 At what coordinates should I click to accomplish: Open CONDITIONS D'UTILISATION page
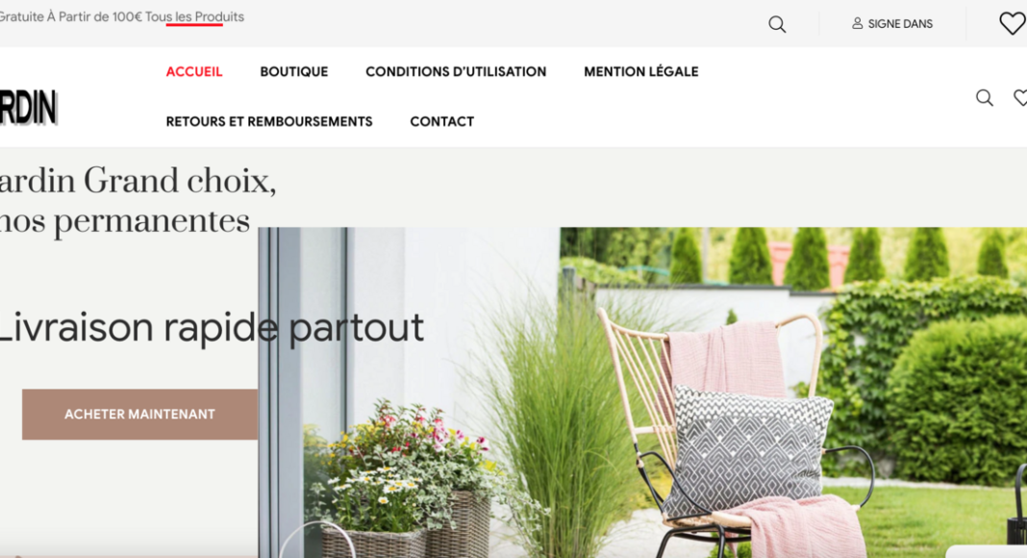[456, 71]
